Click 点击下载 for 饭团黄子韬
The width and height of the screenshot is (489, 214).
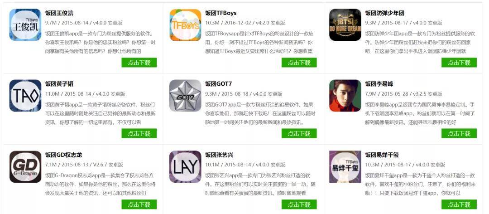[139, 133]
